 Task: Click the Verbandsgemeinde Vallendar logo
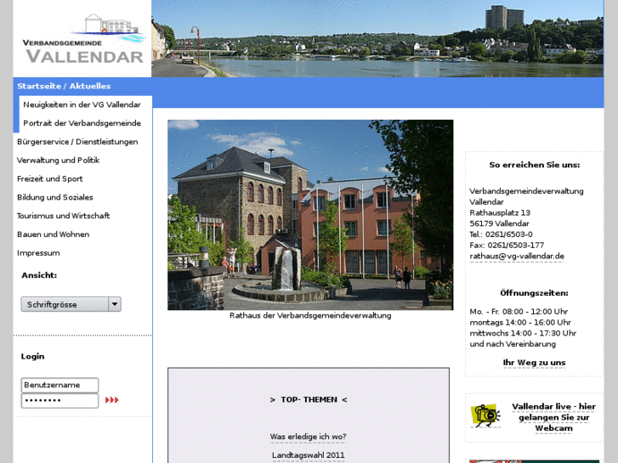tap(82, 38)
